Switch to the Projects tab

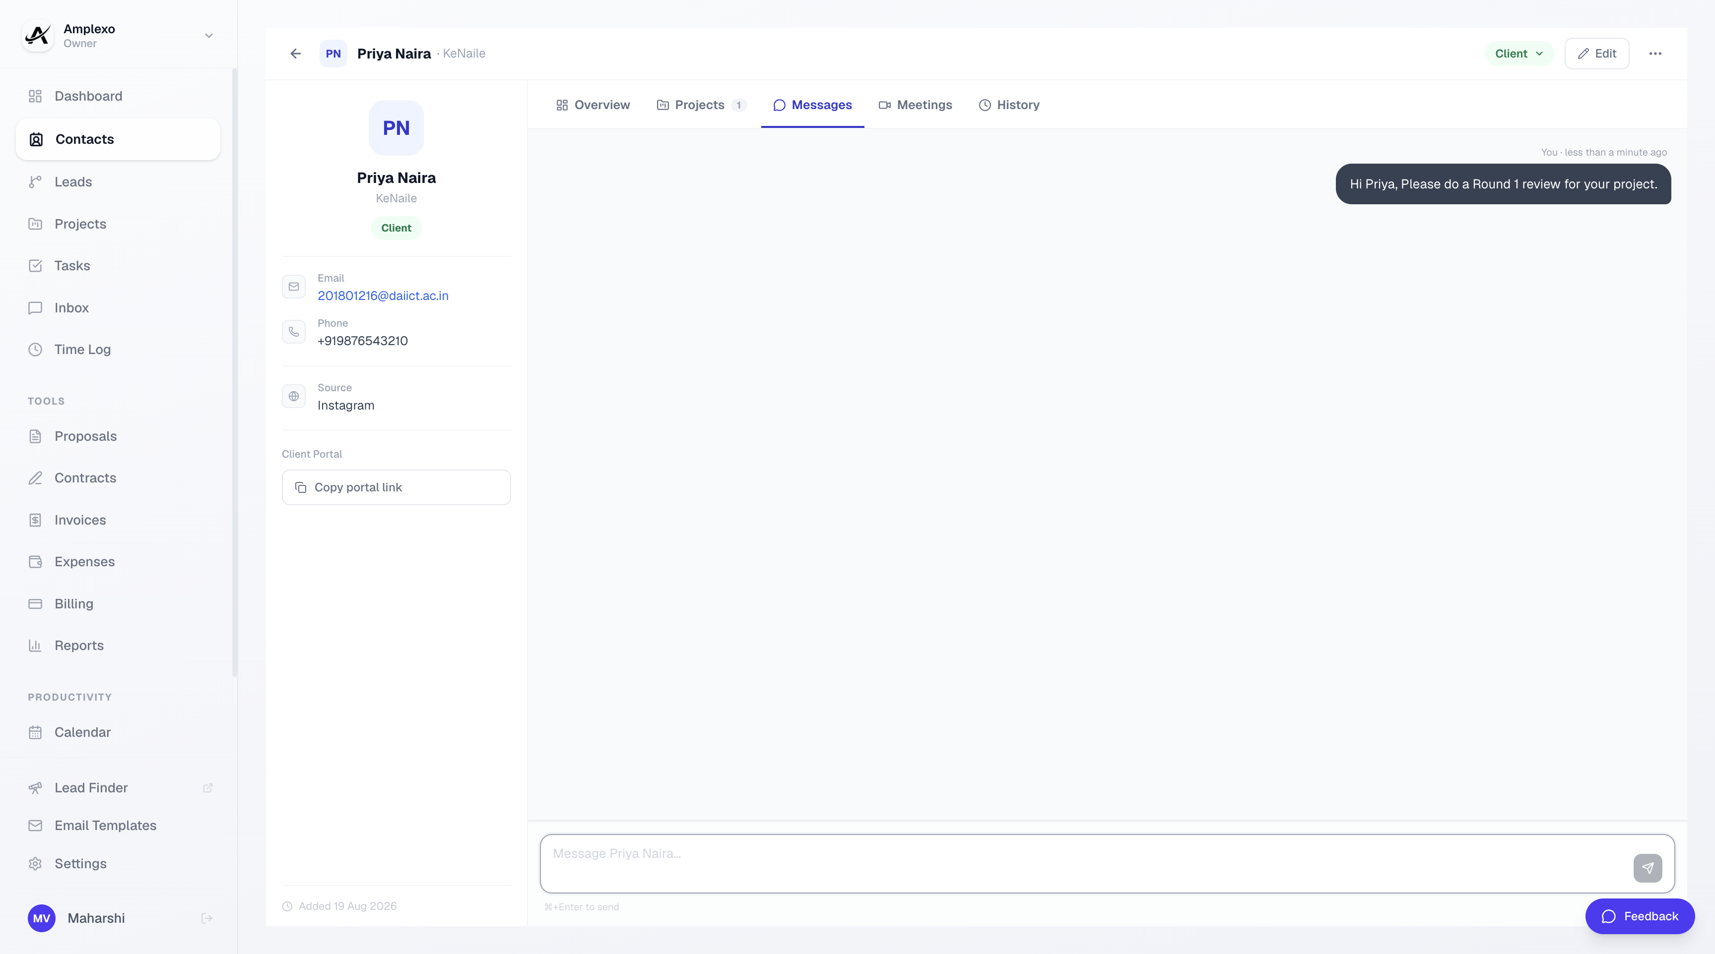click(701, 105)
